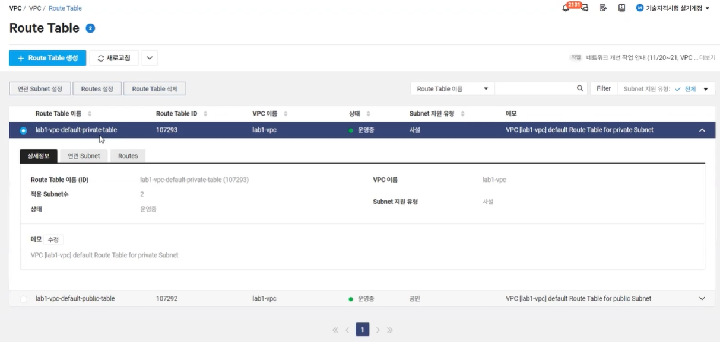Switch to the Routes tab
Viewport: 720px width, 342px height.
[128, 156]
